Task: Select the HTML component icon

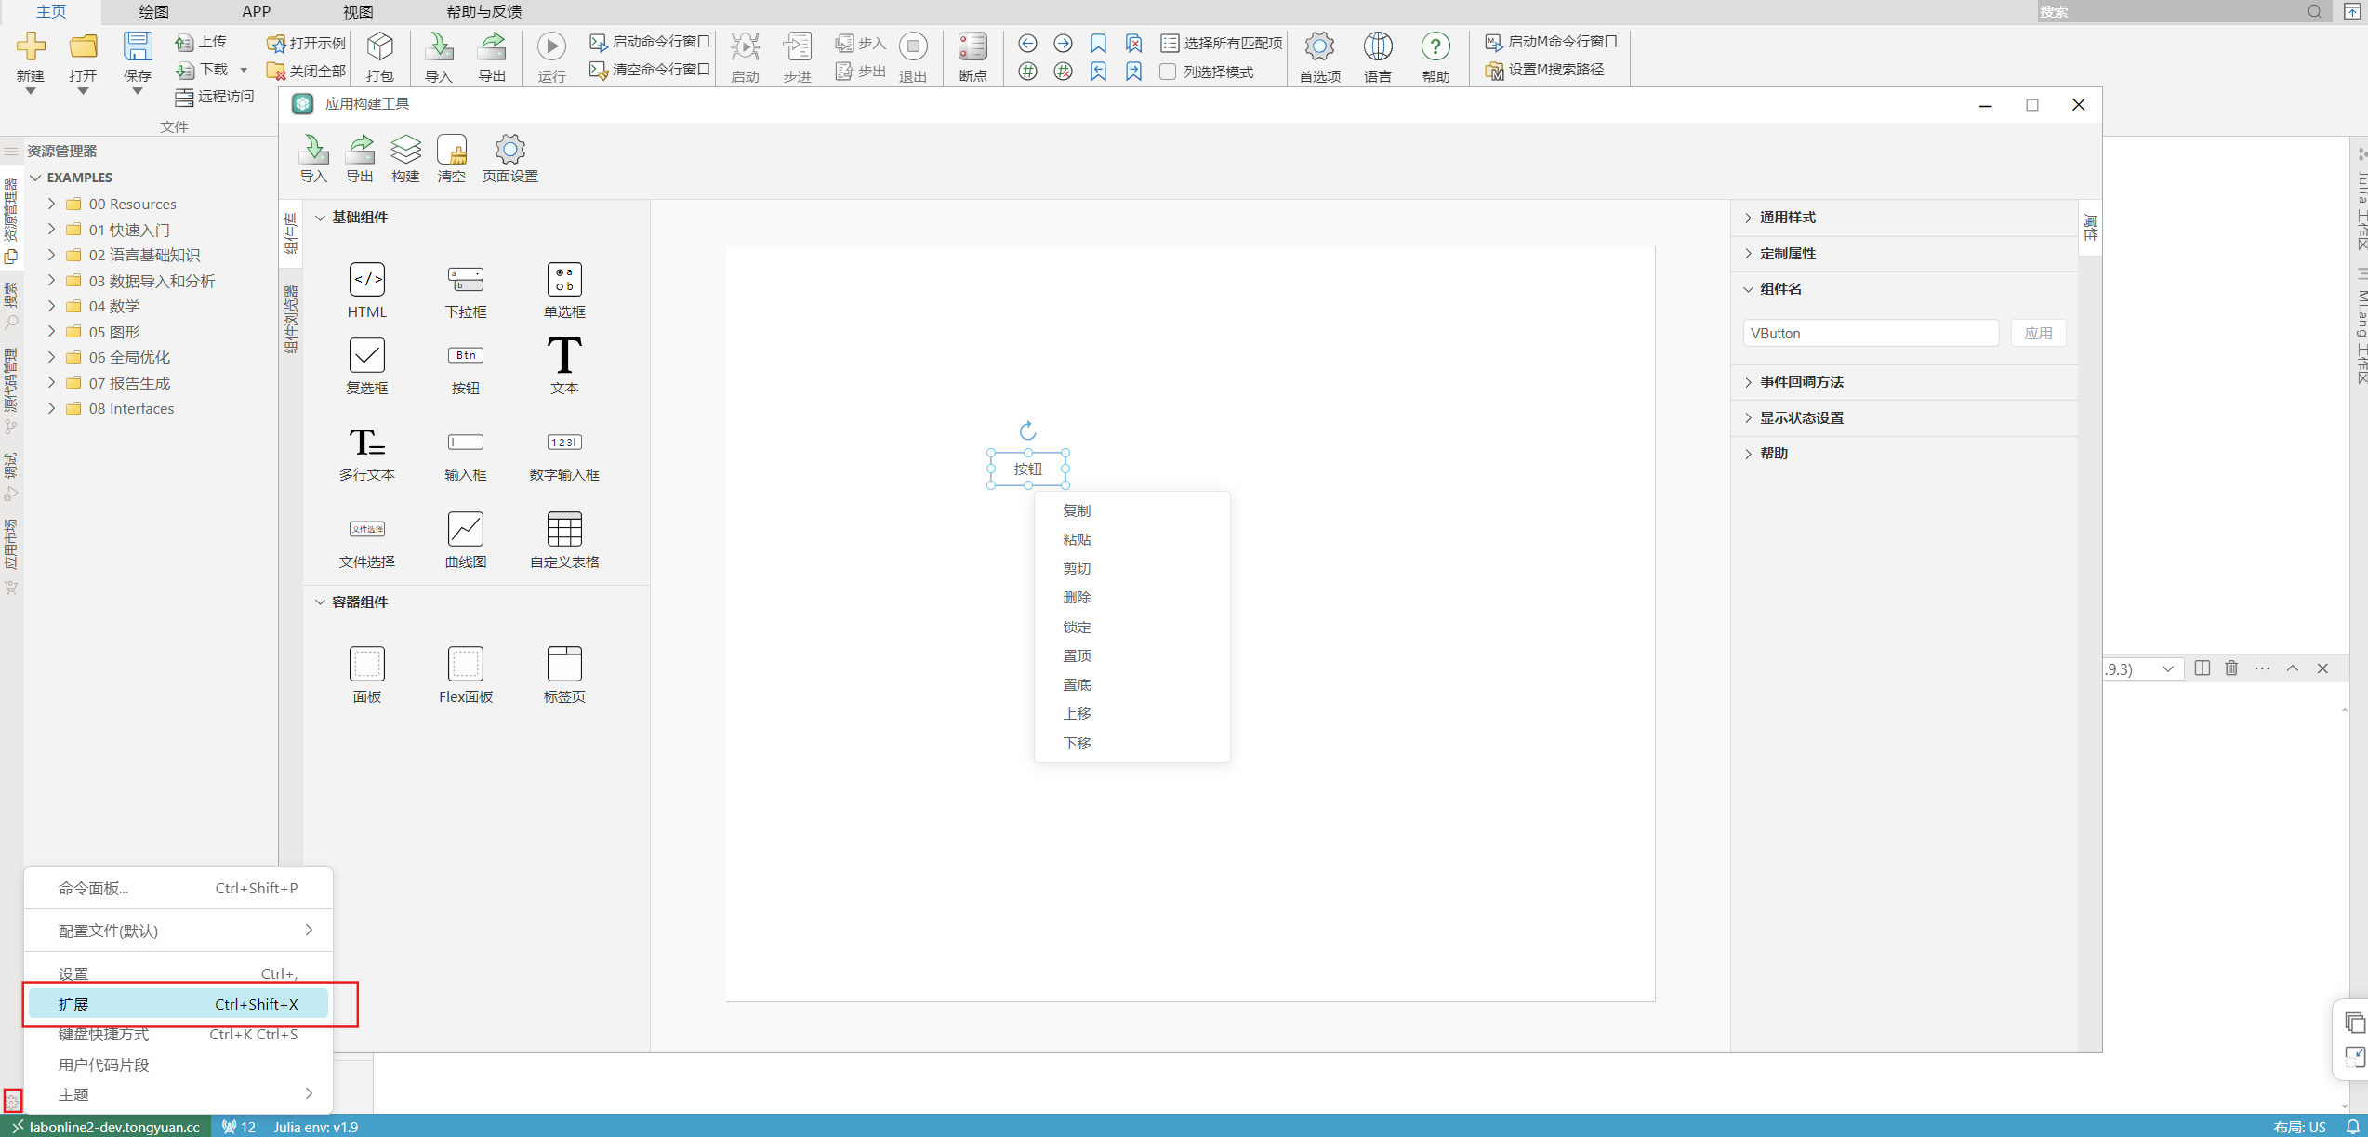Action: click(x=367, y=280)
